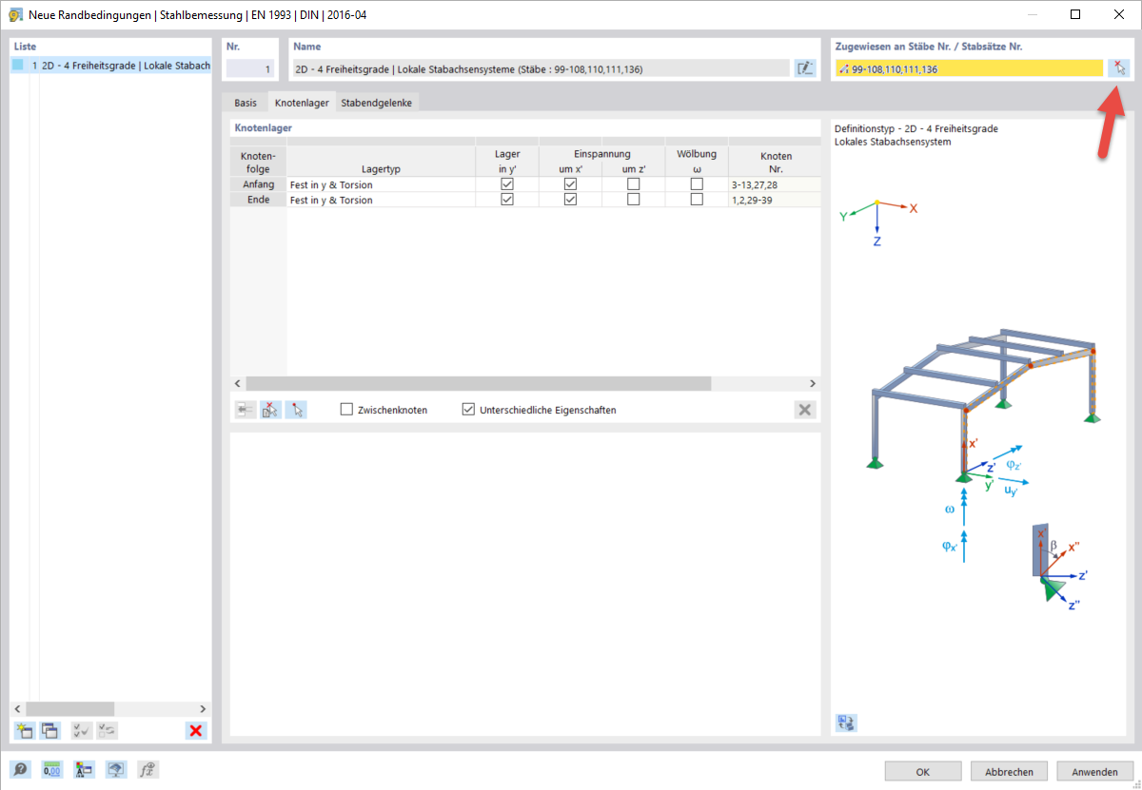Click the edit name icon beside Name field
Viewport: 1142px width, 790px height.
pos(805,67)
